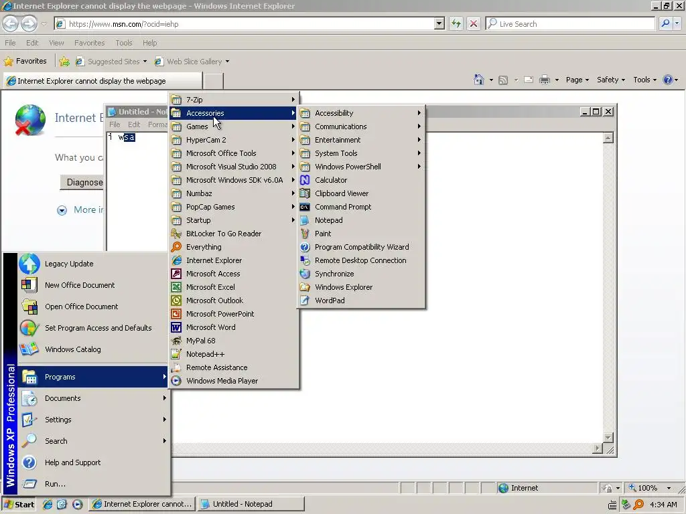The width and height of the screenshot is (686, 514).
Task: Click the Internet Explorer cannot display tab
Action: point(102,81)
